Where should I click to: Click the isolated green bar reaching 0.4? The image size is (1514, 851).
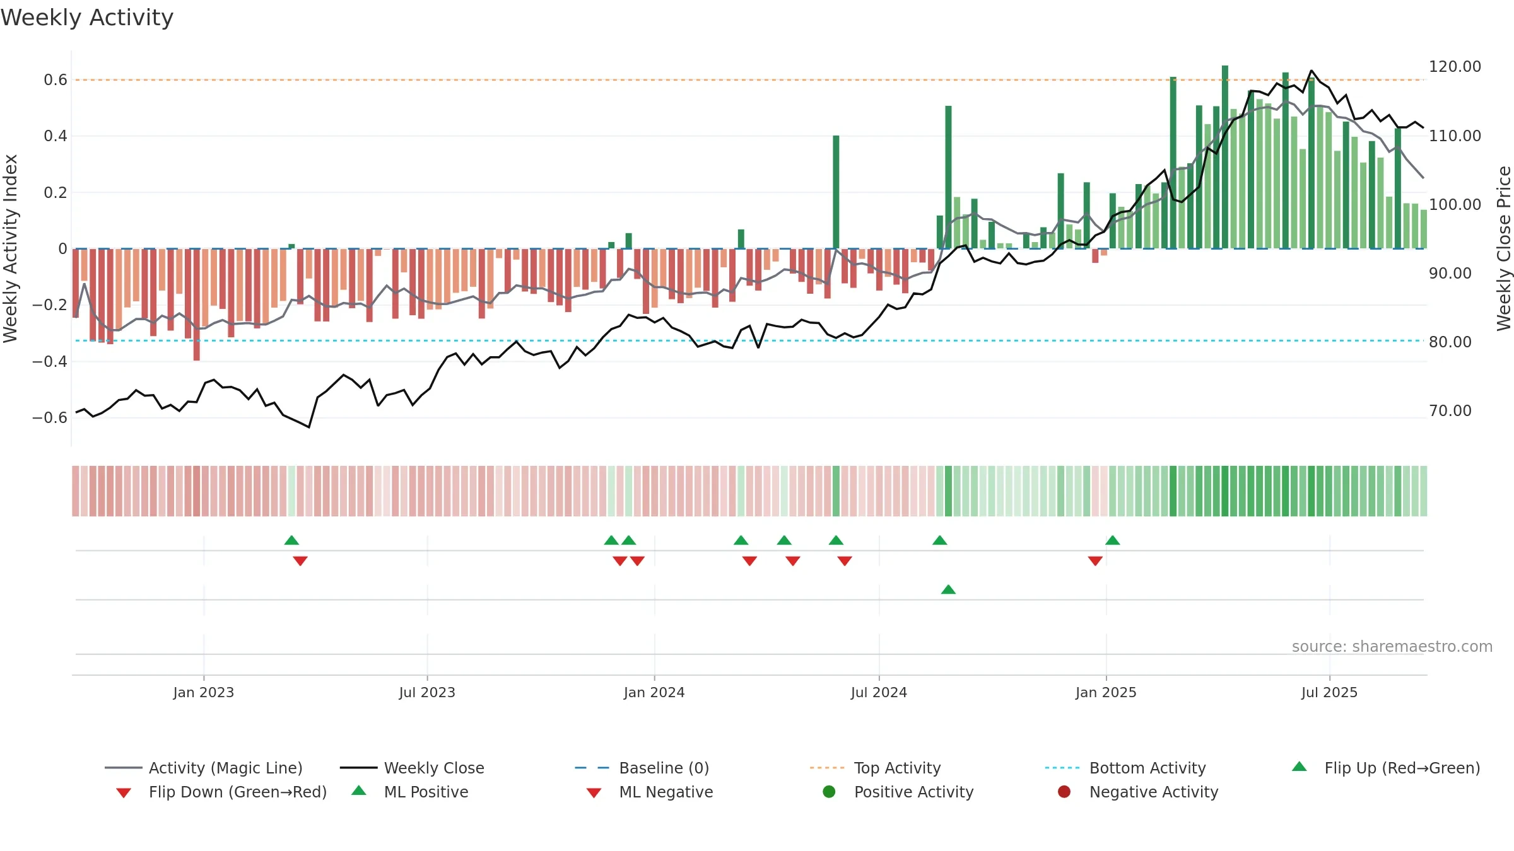tap(836, 192)
